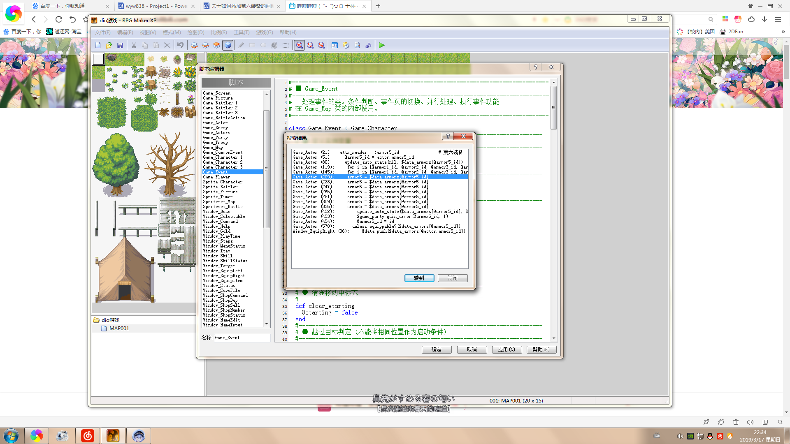790x444 pixels.
Task: Click the browser reload icon
Action: [x=59, y=19]
